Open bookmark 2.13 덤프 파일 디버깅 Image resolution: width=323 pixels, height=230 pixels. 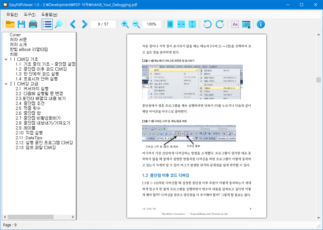click(x=36, y=148)
